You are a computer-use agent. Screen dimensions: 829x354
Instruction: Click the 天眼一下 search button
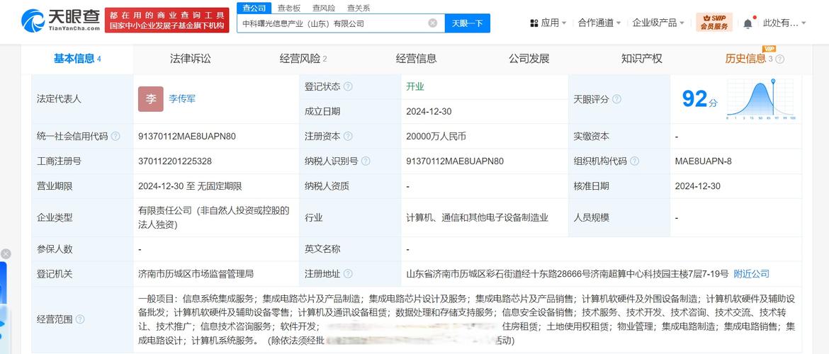coord(468,23)
